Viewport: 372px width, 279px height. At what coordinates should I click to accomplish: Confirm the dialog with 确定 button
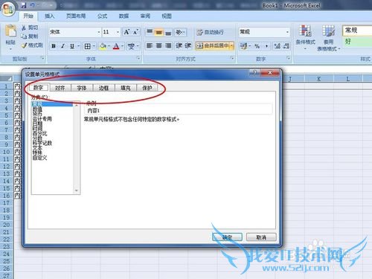227,237
